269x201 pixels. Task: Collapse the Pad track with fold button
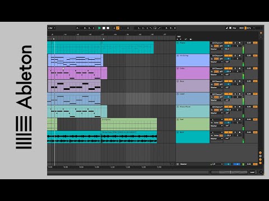click(x=178, y=119)
